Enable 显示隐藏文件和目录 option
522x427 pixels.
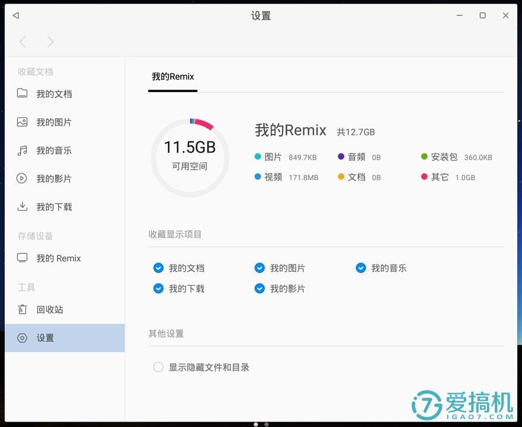coord(158,367)
